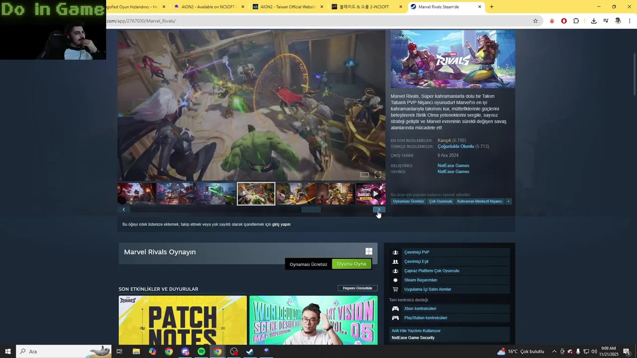Expand the system tray hidden icons chevron
The image size is (637, 358).
click(554, 352)
